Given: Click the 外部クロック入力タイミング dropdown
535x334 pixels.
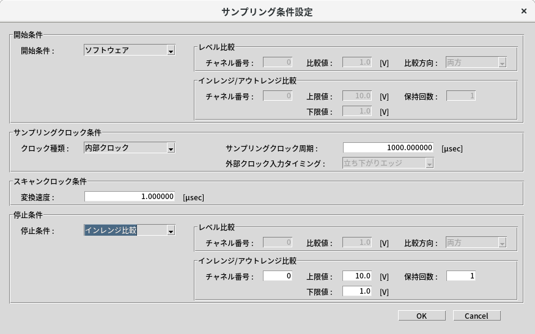Looking at the screenshot, I should click(x=388, y=163).
